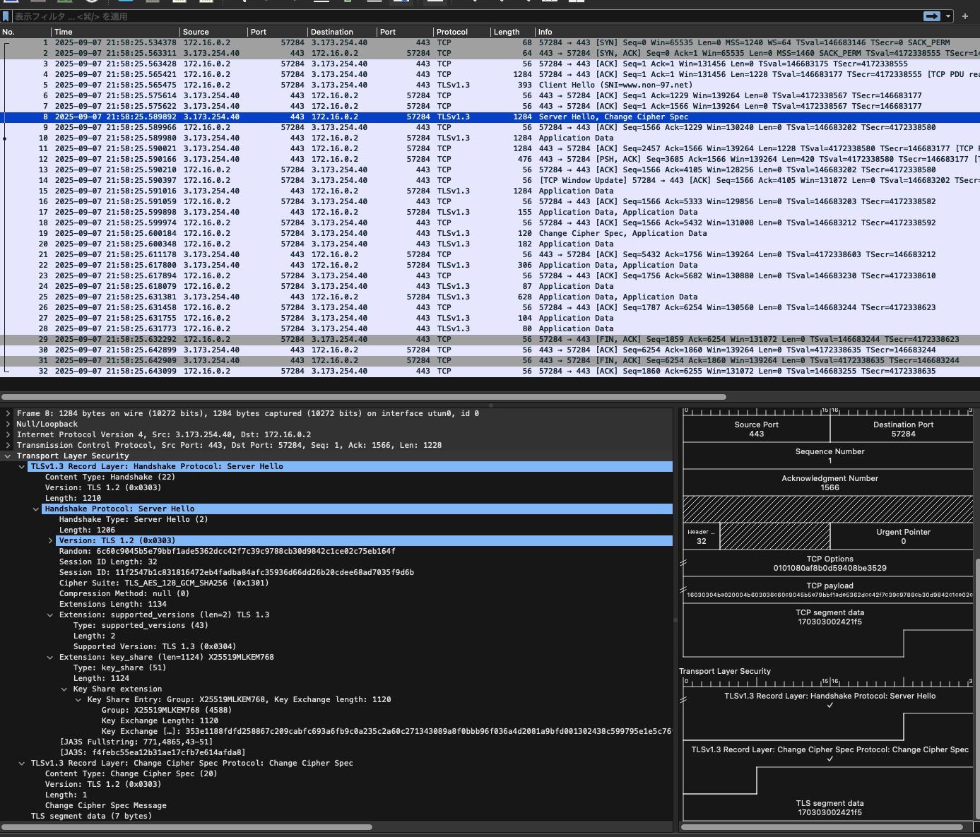980x837 pixels.
Task: Select the Supported Version: TLS 1.3 line
Action: [x=155, y=647]
